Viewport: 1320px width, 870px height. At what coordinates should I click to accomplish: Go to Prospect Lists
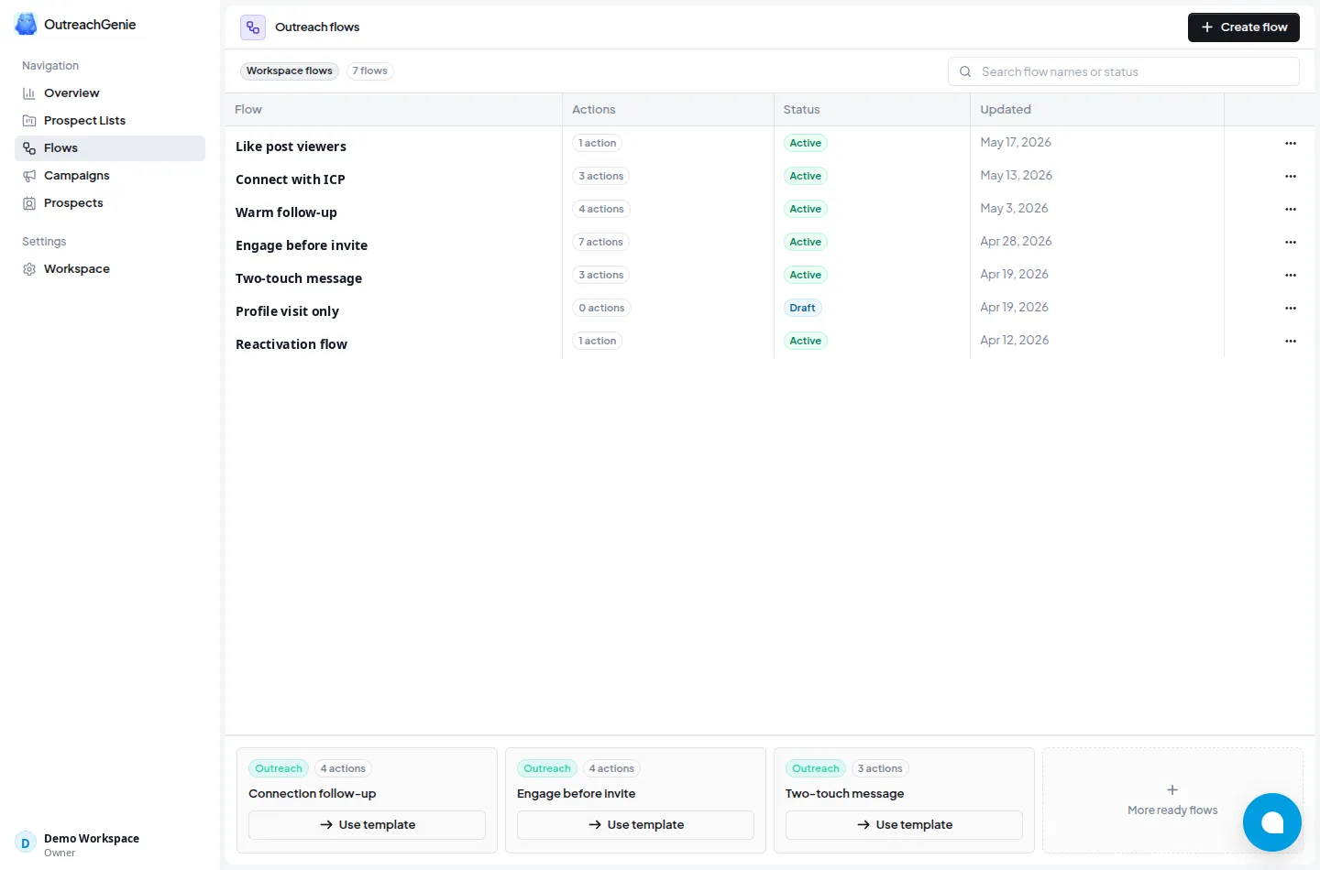(x=110, y=121)
